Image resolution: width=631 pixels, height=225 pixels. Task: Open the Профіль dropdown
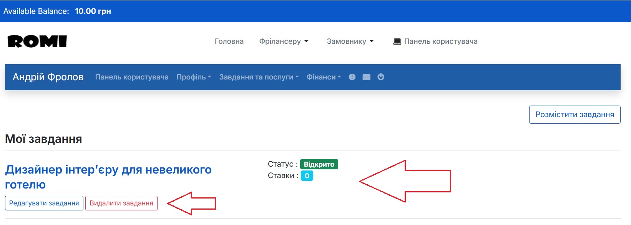pos(194,77)
